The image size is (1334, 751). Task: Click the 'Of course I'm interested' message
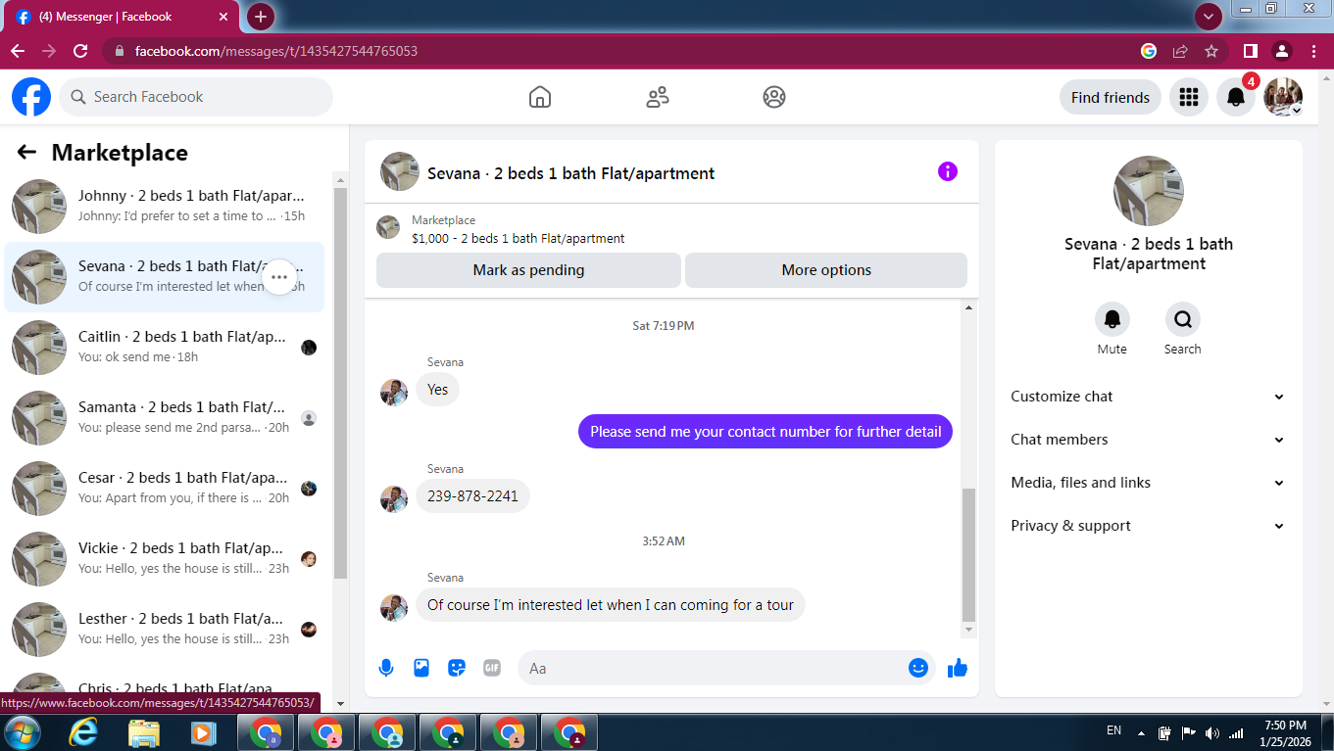tap(611, 604)
